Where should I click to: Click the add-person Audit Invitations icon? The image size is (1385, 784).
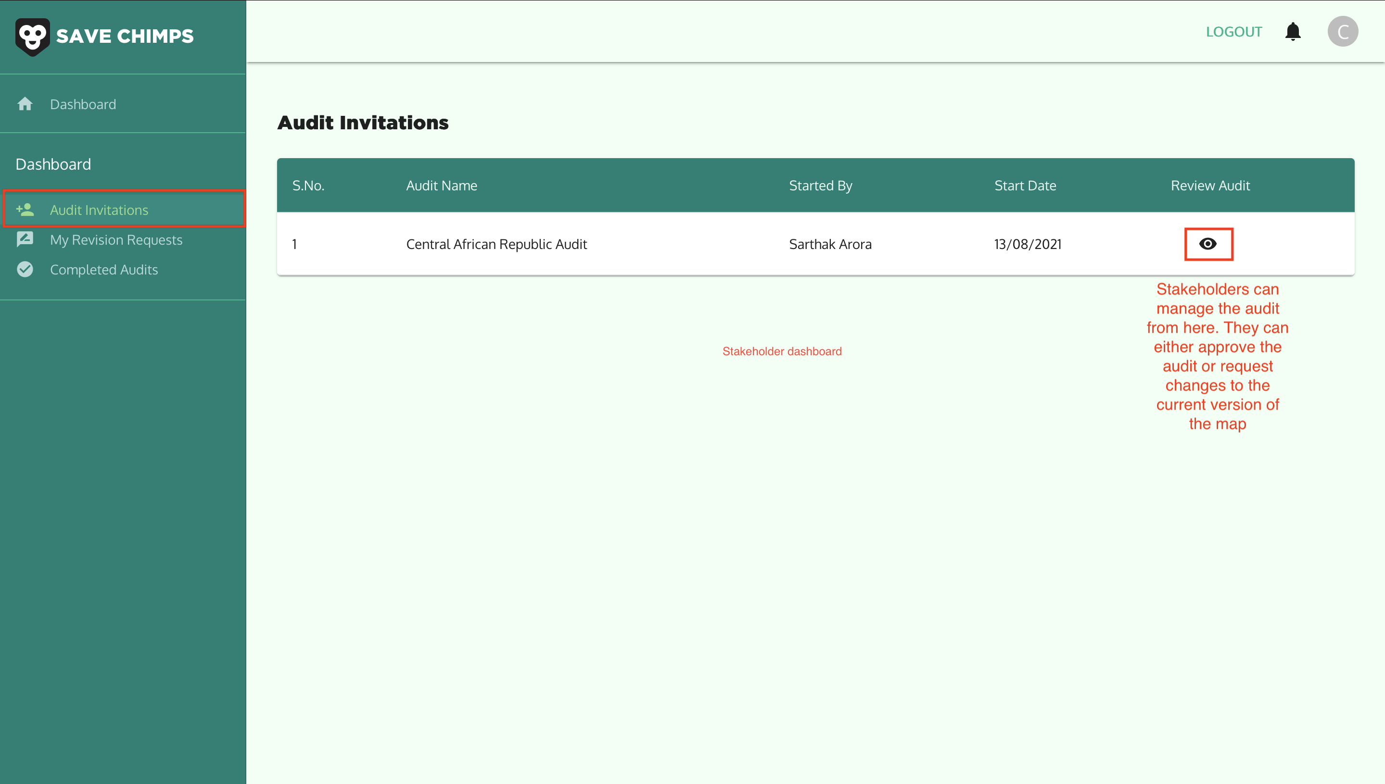pyautogui.click(x=25, y=210)
